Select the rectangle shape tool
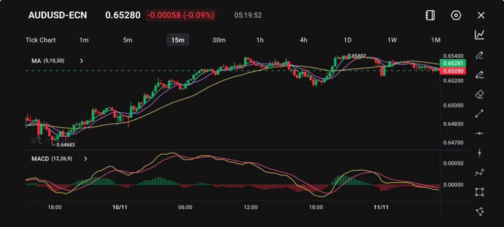This screenshot has width=504, height=227. point(479,192)
